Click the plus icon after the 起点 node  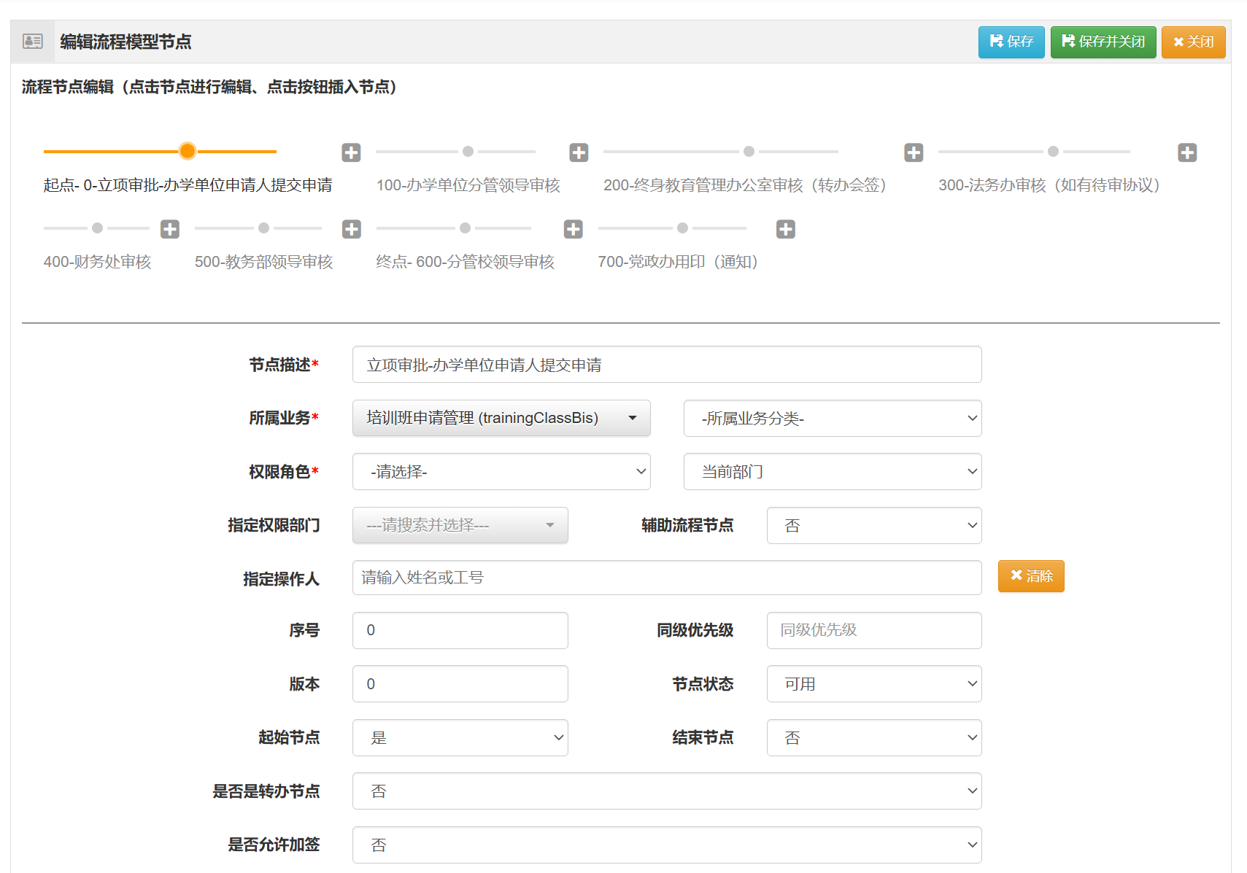(351, 152)
